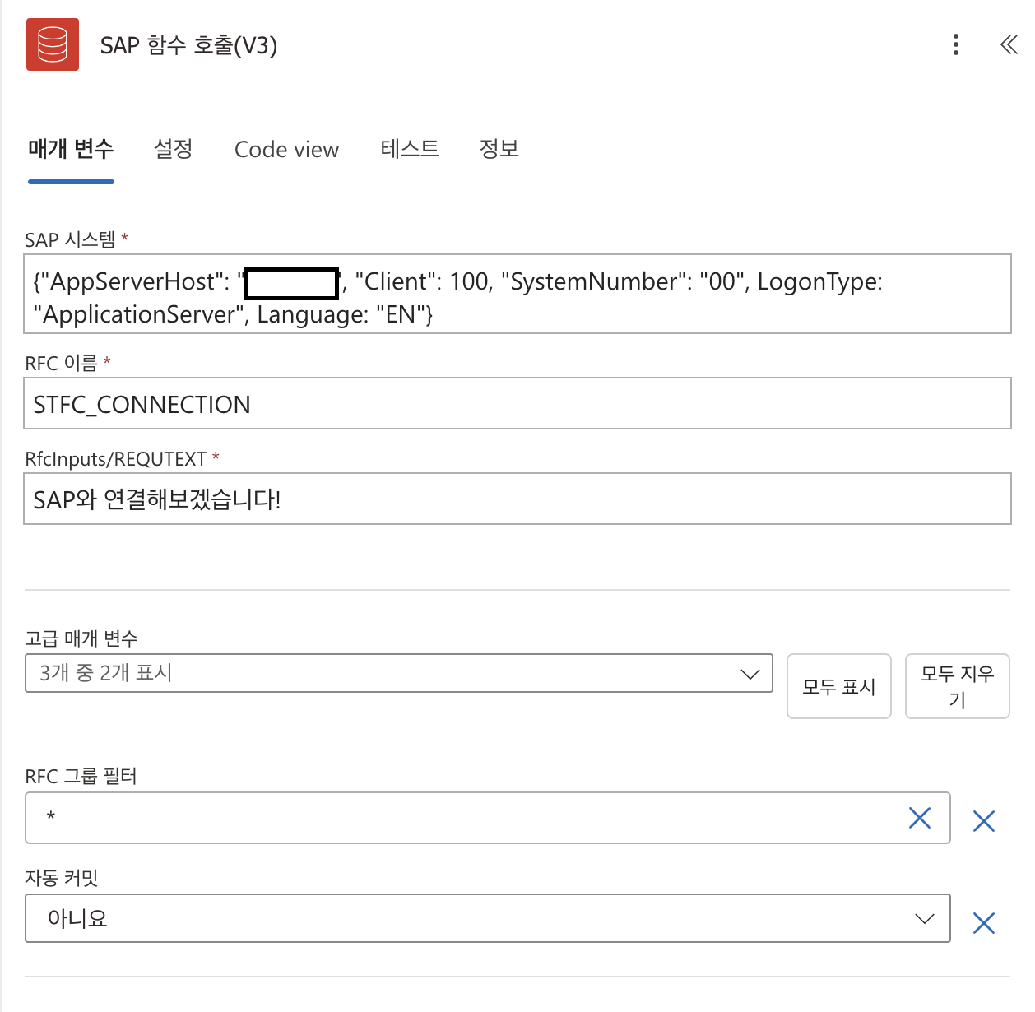Remove the 자동 커밋 parameter

(984, 923)
